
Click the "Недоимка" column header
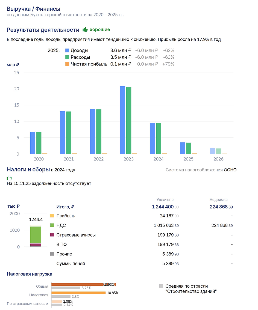[x=219, y=200]
